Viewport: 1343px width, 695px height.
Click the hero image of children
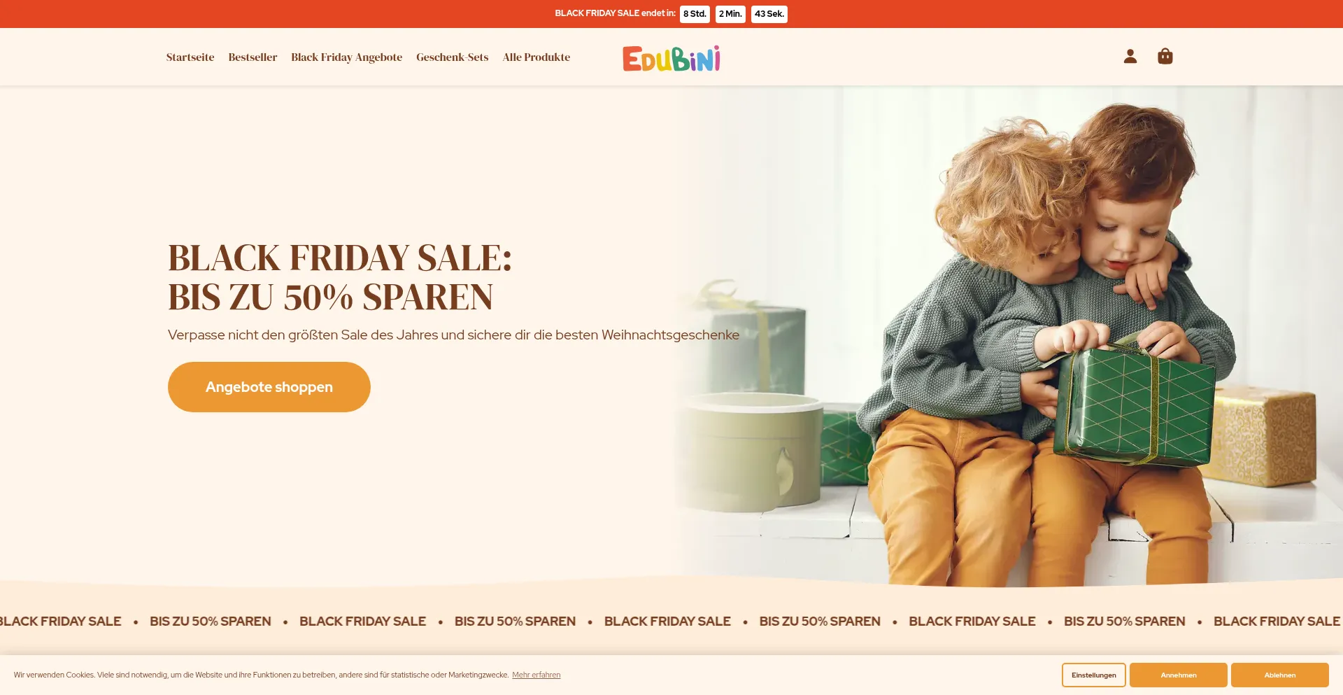tap(1007, 336)
